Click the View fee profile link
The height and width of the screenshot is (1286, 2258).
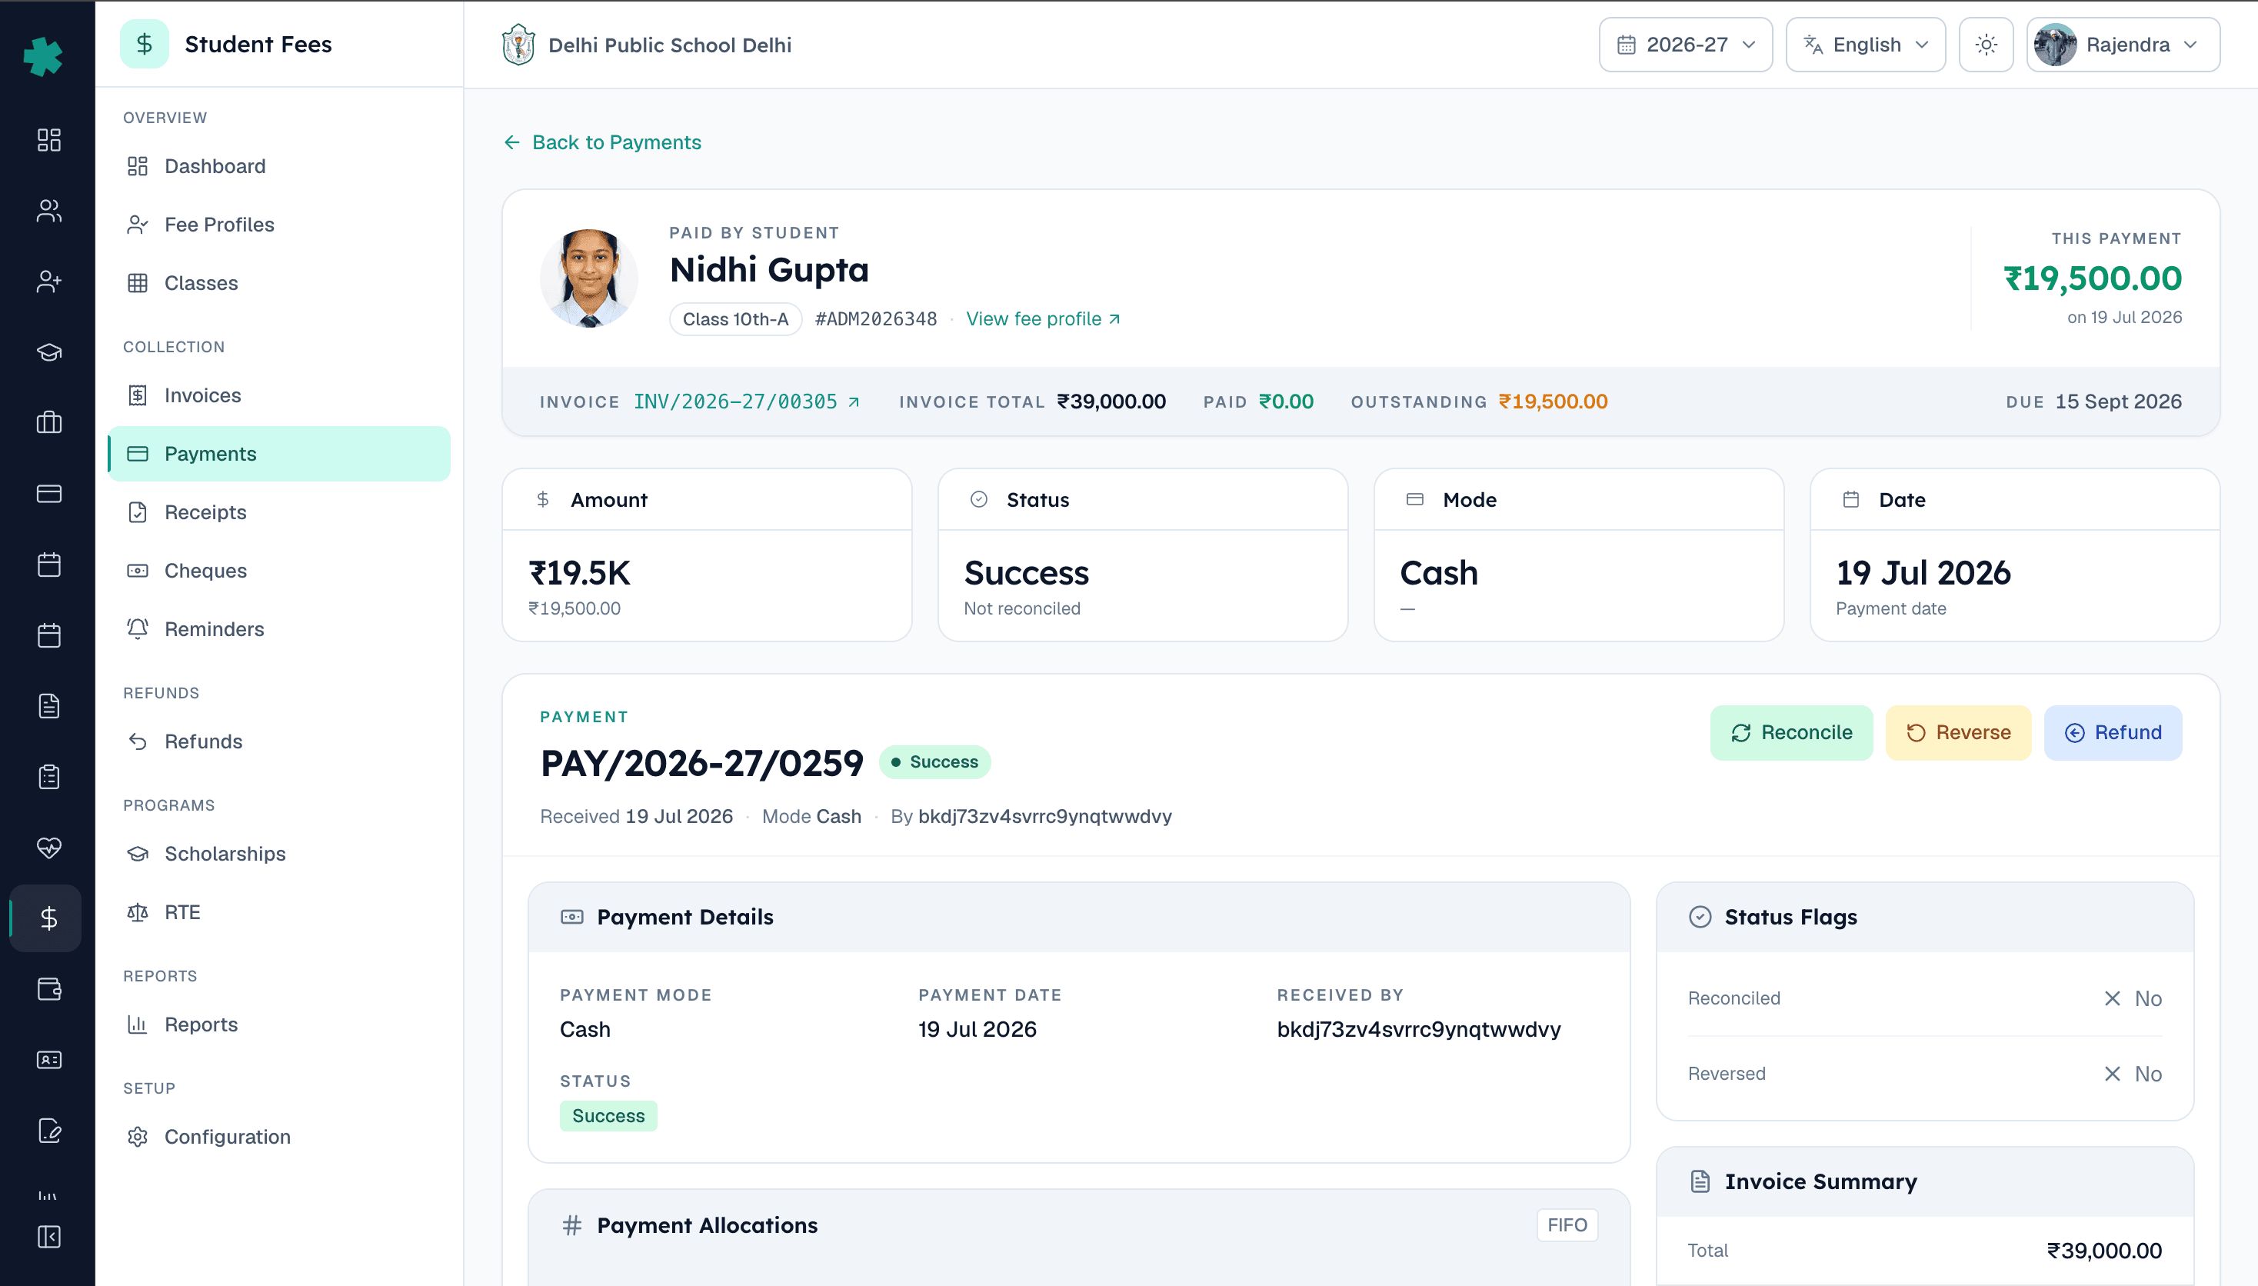click(x=1043, y=319)
